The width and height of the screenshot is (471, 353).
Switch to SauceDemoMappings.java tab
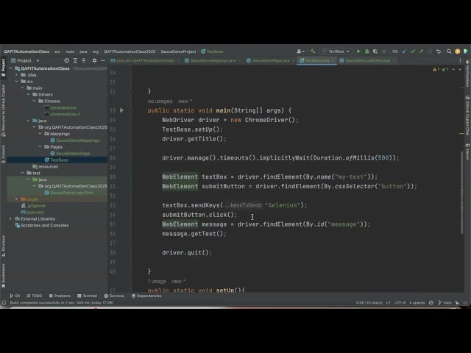click(213, 60)
